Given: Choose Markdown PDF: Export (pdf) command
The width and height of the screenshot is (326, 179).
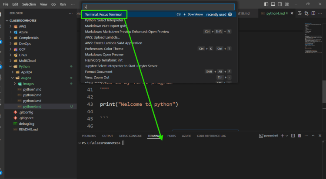Looking at the screenshot, I should click(x=159, y=26).
